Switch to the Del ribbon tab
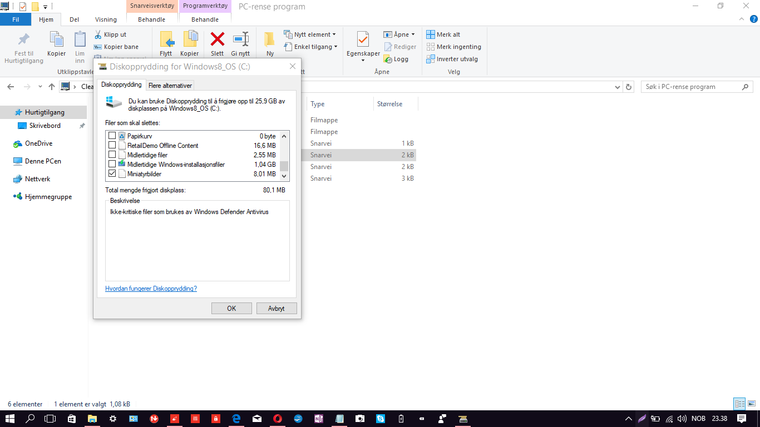Screen dimensions: 760x427 point(74,19)
